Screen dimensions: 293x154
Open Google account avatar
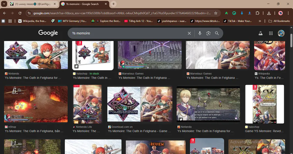[281, 33]
